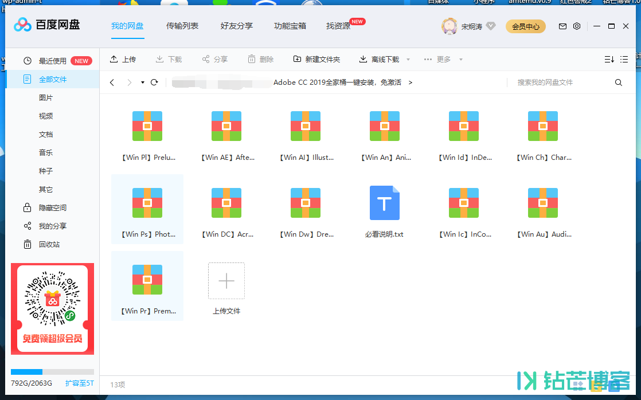Click the 下载 download toolbar button
641x400 pixels.
tap(169, 59)
